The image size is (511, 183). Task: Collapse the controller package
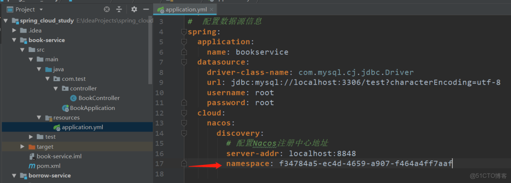click(55, 88)
